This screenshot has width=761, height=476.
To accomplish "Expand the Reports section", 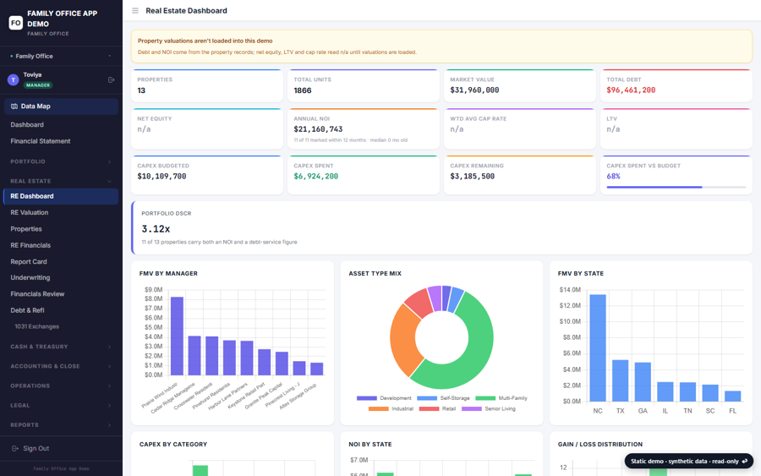I will pos(61,424).
